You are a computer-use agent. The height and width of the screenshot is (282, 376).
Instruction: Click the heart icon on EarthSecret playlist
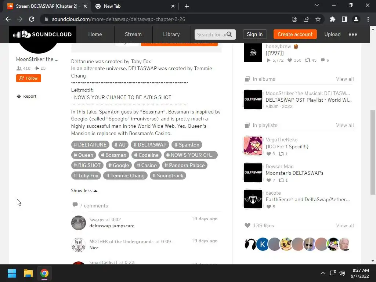click(x=268, y=207)
